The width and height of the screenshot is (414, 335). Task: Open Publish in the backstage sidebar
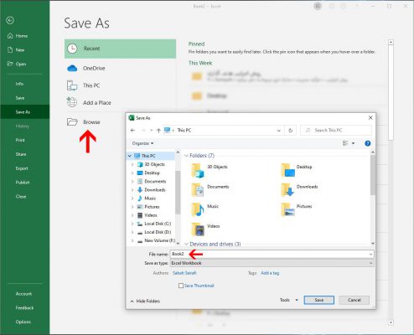(23, 183)
